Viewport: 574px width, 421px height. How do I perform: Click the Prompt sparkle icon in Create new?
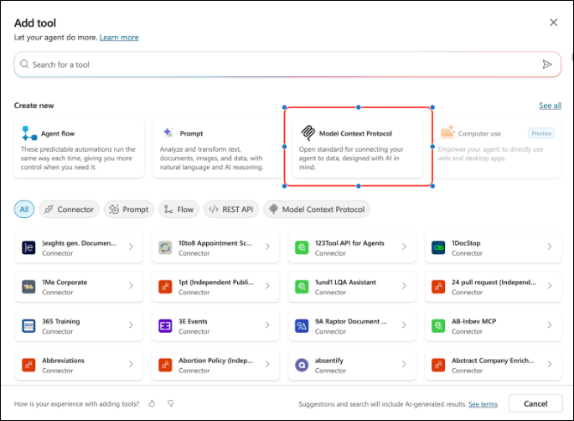(x=168, y=133)
